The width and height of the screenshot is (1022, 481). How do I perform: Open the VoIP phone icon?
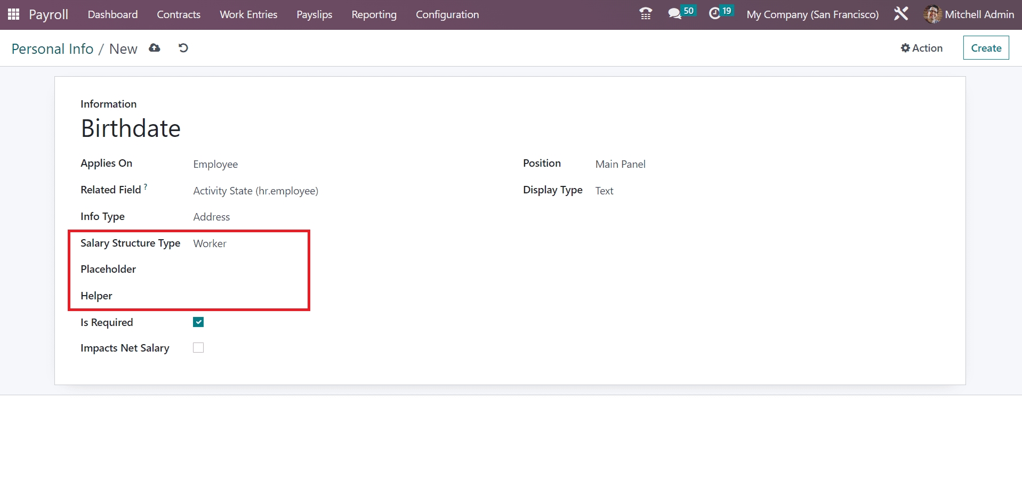pyautogui.click(x=646, y=14)
